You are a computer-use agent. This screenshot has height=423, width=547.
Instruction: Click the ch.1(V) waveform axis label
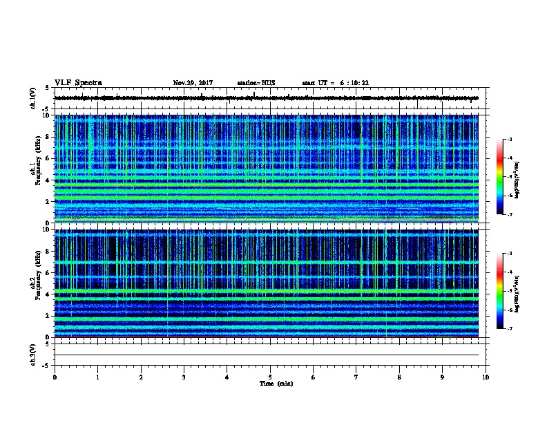tap(33, 98)
